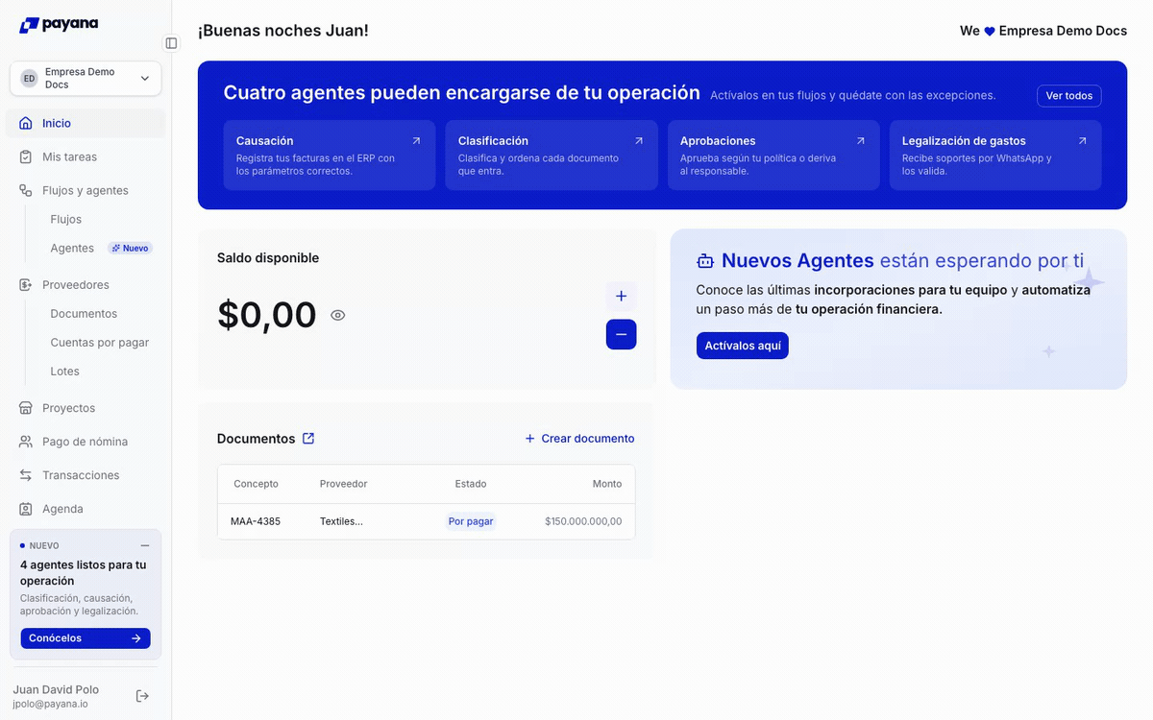Click arrow icon on Legalización de gastos card
The width and height of the screenshot is (1153, 720).
(x=1082, y=140)
